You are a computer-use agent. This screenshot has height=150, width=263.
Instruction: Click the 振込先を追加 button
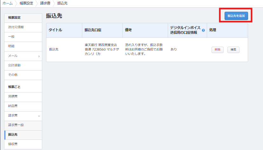click(236, 16)
